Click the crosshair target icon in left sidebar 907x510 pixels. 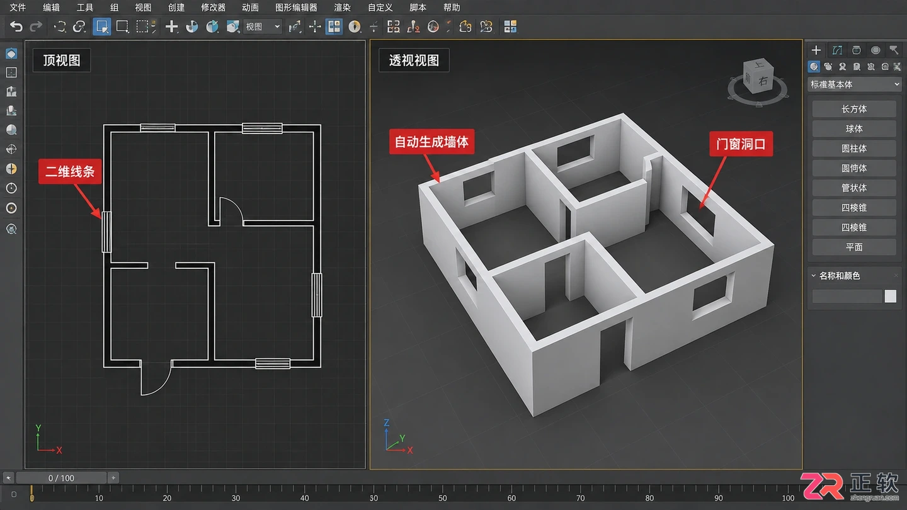coord(11,150)
